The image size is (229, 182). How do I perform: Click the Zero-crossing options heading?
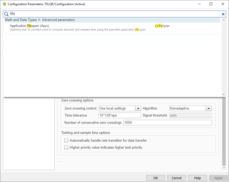pyautogui.click(x=77, y=100)
